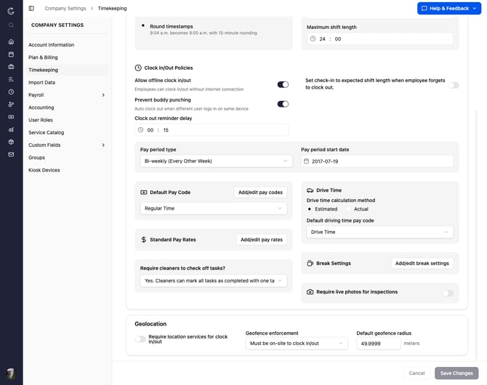Click Clock out reminder delay minutes field

pos(166,130)
